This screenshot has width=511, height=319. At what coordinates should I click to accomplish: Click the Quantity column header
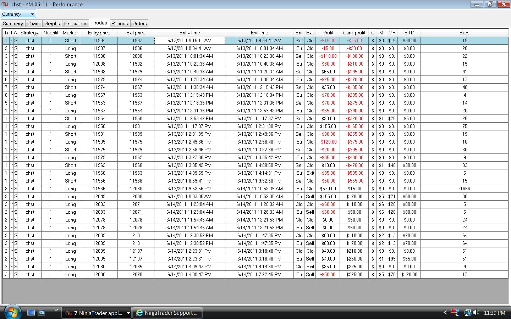51,33
